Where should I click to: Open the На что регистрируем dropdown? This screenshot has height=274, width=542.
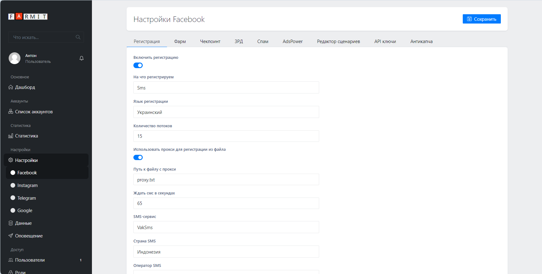tap(226, 88)
